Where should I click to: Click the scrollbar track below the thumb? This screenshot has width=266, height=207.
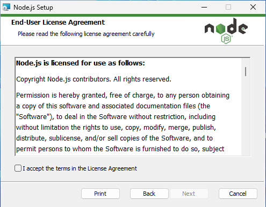(246, 116)
